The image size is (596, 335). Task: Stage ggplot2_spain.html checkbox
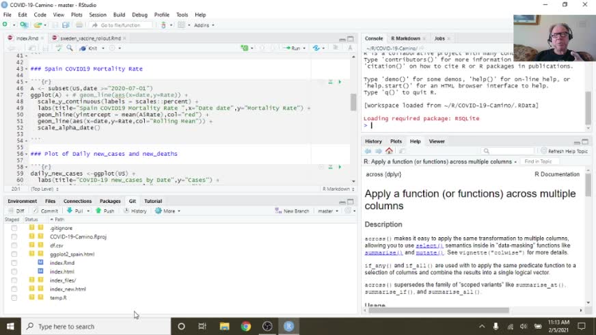point(14,254)
